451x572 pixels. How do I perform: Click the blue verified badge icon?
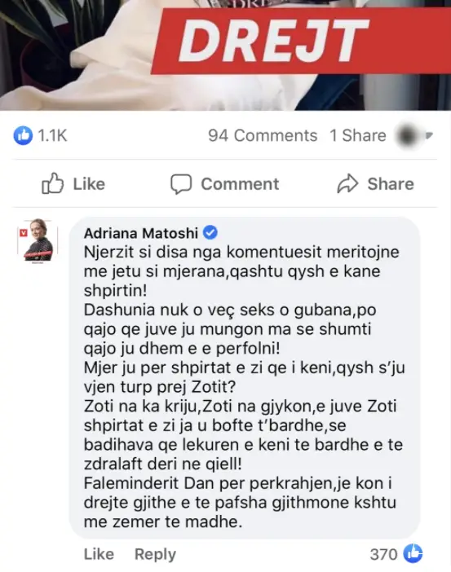[x=210, y=232]
